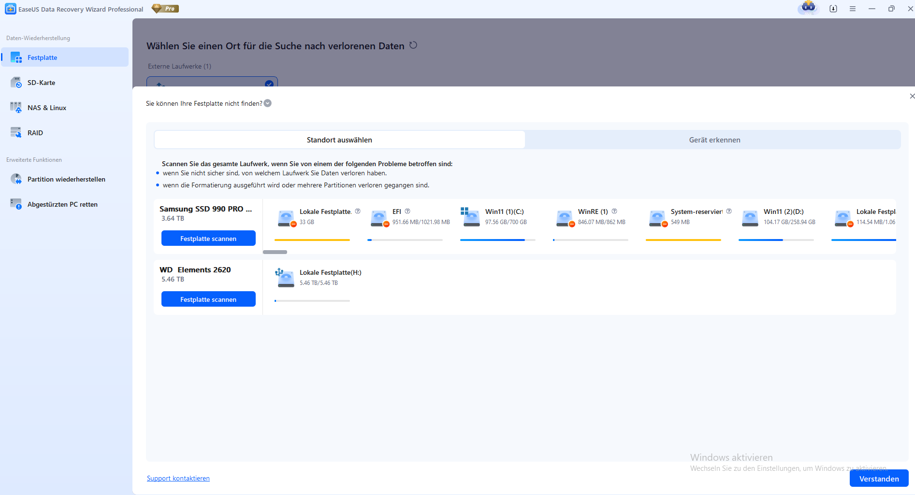Open Partition wiederherstellen function
915x495 pixels.
coord(65,179)
